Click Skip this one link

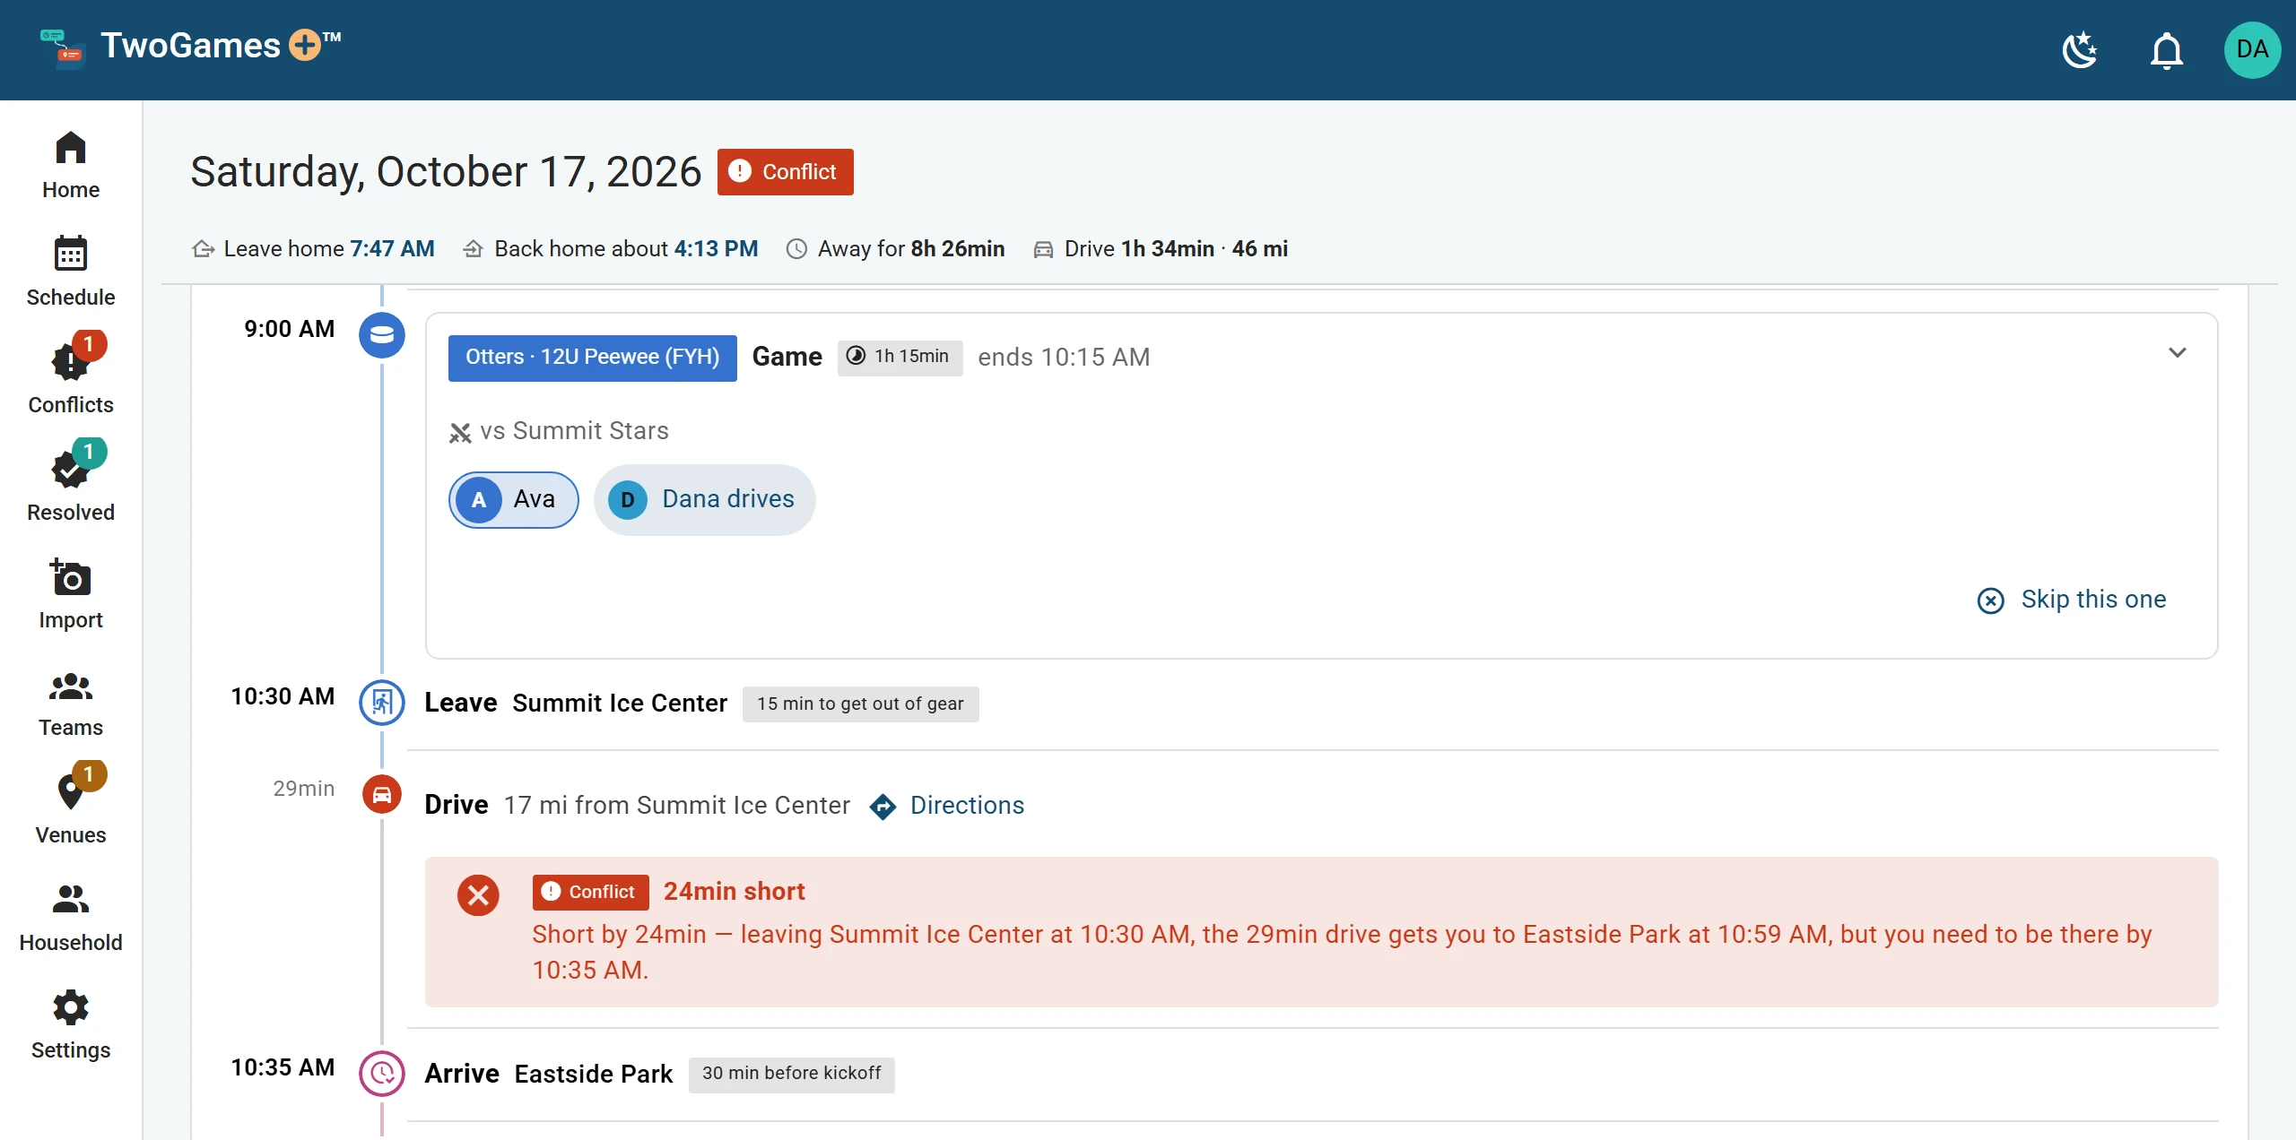(2072, 600)
